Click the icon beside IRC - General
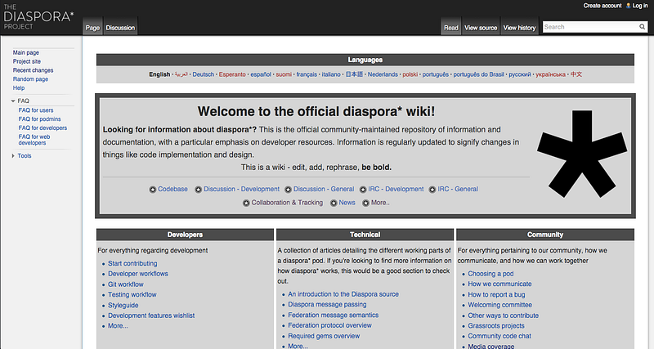Image resolution: width=654 pixels, height=349 pixels. point(432,190)
